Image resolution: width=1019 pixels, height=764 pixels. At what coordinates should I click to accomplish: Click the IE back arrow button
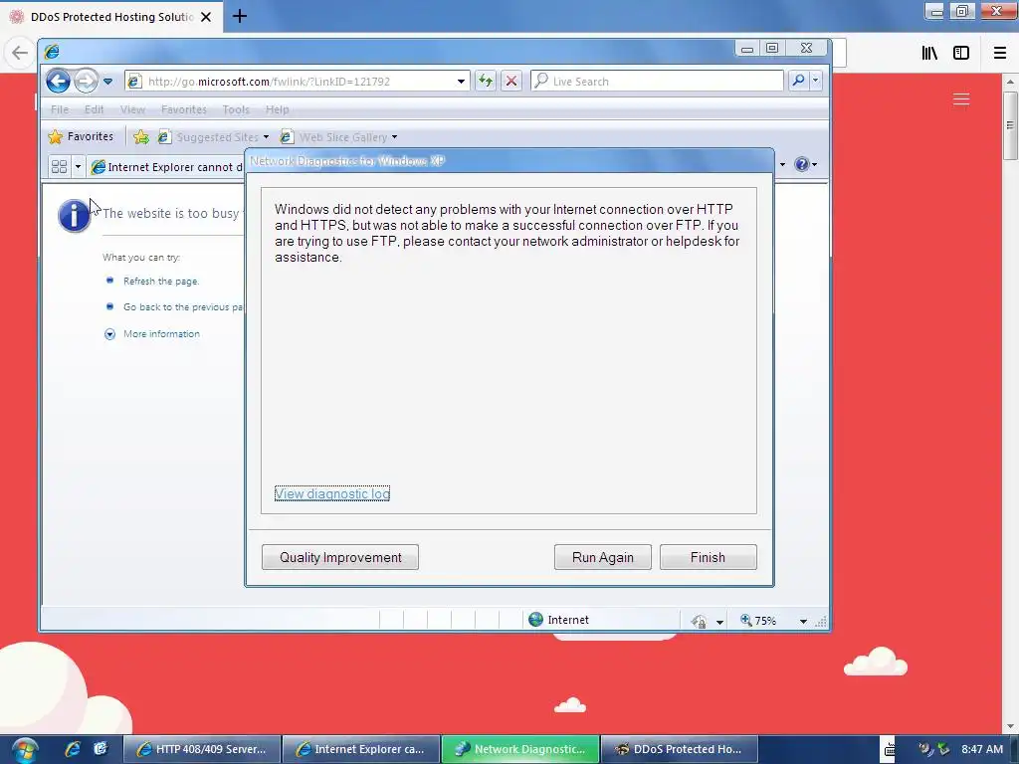click(x=59, y=82)
